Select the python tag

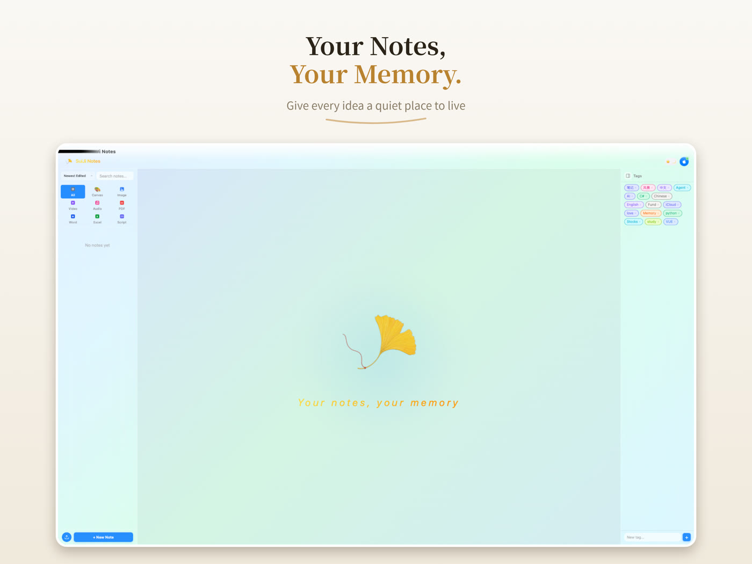(x=673, y=213)
